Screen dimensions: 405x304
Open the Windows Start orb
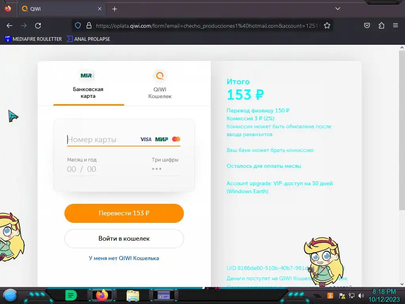coord(11,295)
